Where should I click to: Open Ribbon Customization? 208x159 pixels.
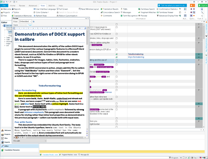[x=67, y=16]
